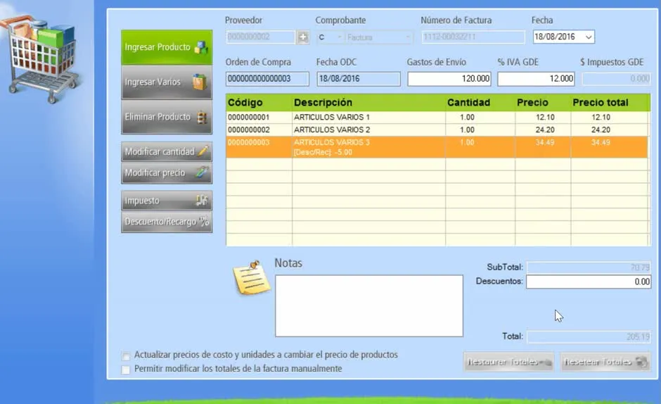The width and height of the screenshot is (661, 404).
Task: Click the Cantidad column header
Action: [480, 103]
